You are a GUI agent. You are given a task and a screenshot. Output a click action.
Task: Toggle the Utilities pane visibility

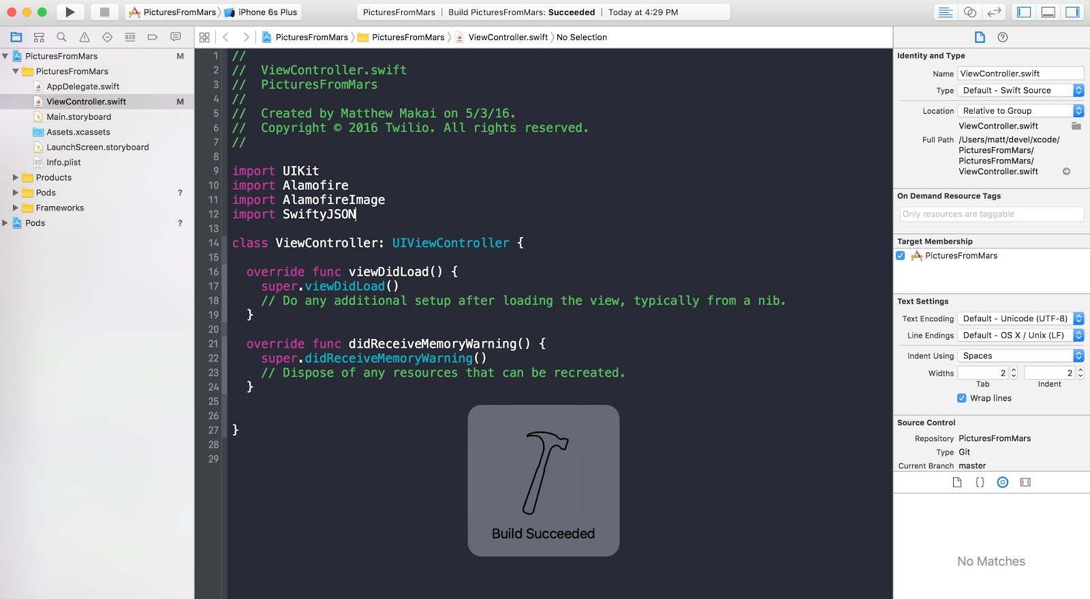coord(1072,12)
